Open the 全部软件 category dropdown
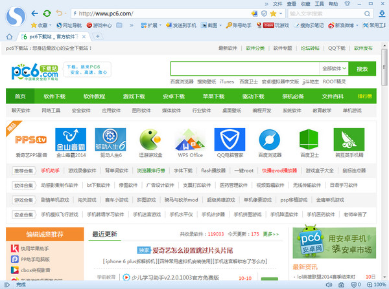The image size is (389, 289). click(x=334, y=69)
